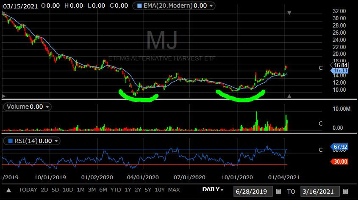This screenshot has width=358, height=200.
Task: Click the right arrow at chart bottom-left
Action: point(3,96)
